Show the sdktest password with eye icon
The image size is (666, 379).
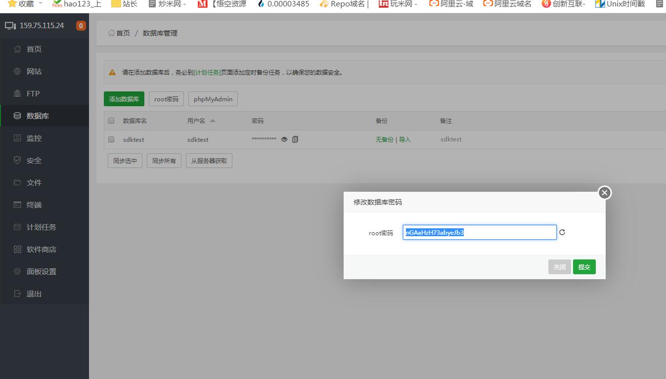(x=284, y=139)
